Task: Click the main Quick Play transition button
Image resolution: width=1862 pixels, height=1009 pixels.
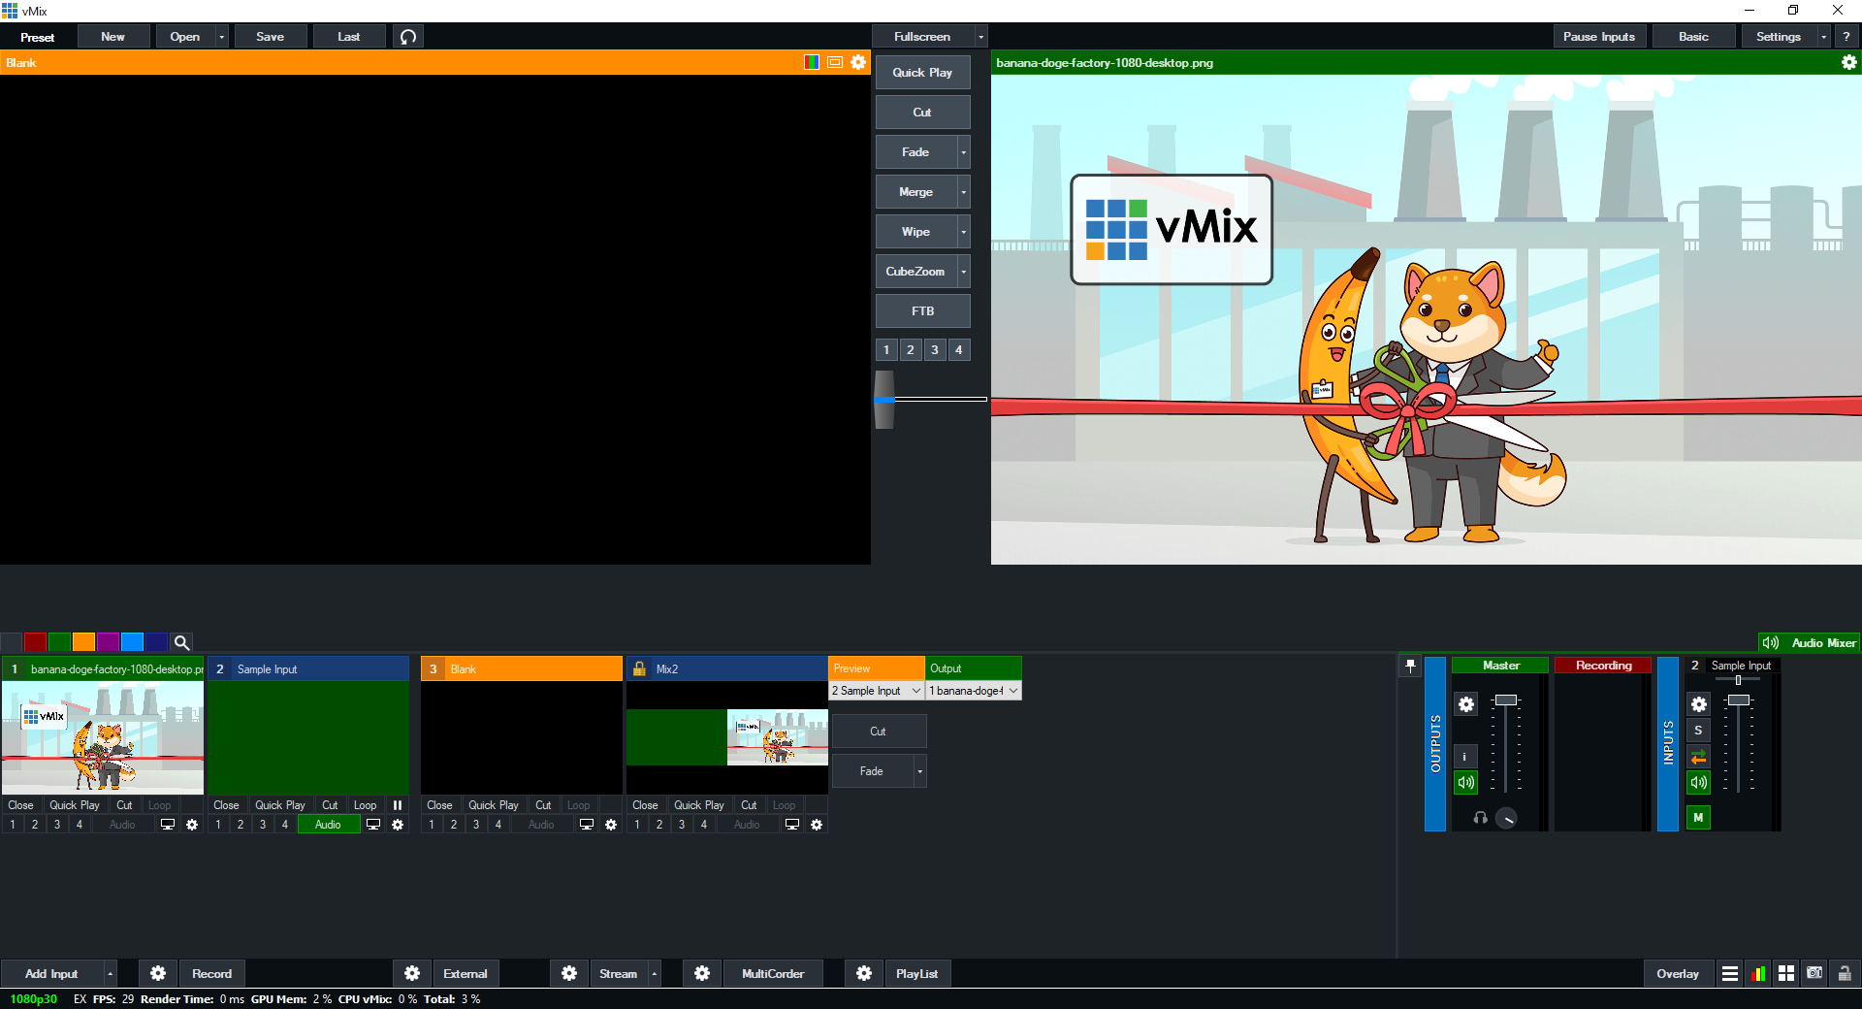Action: 922,73
